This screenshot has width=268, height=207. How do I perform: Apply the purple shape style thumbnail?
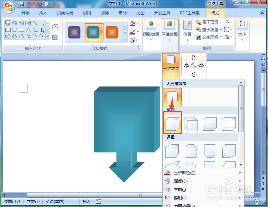pos(74,32)
